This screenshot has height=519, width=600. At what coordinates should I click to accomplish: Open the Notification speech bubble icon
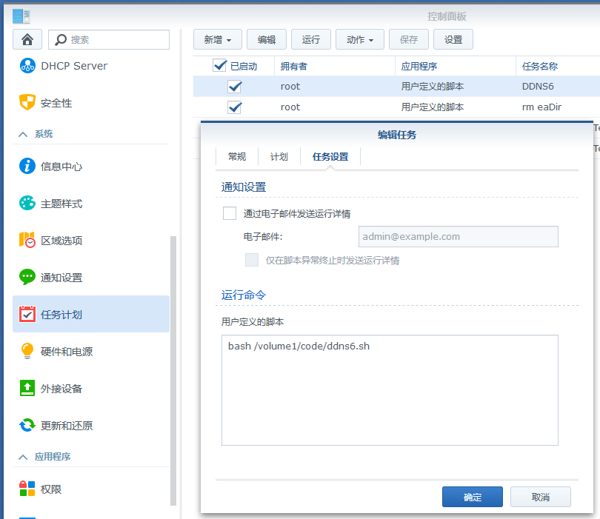27,277
